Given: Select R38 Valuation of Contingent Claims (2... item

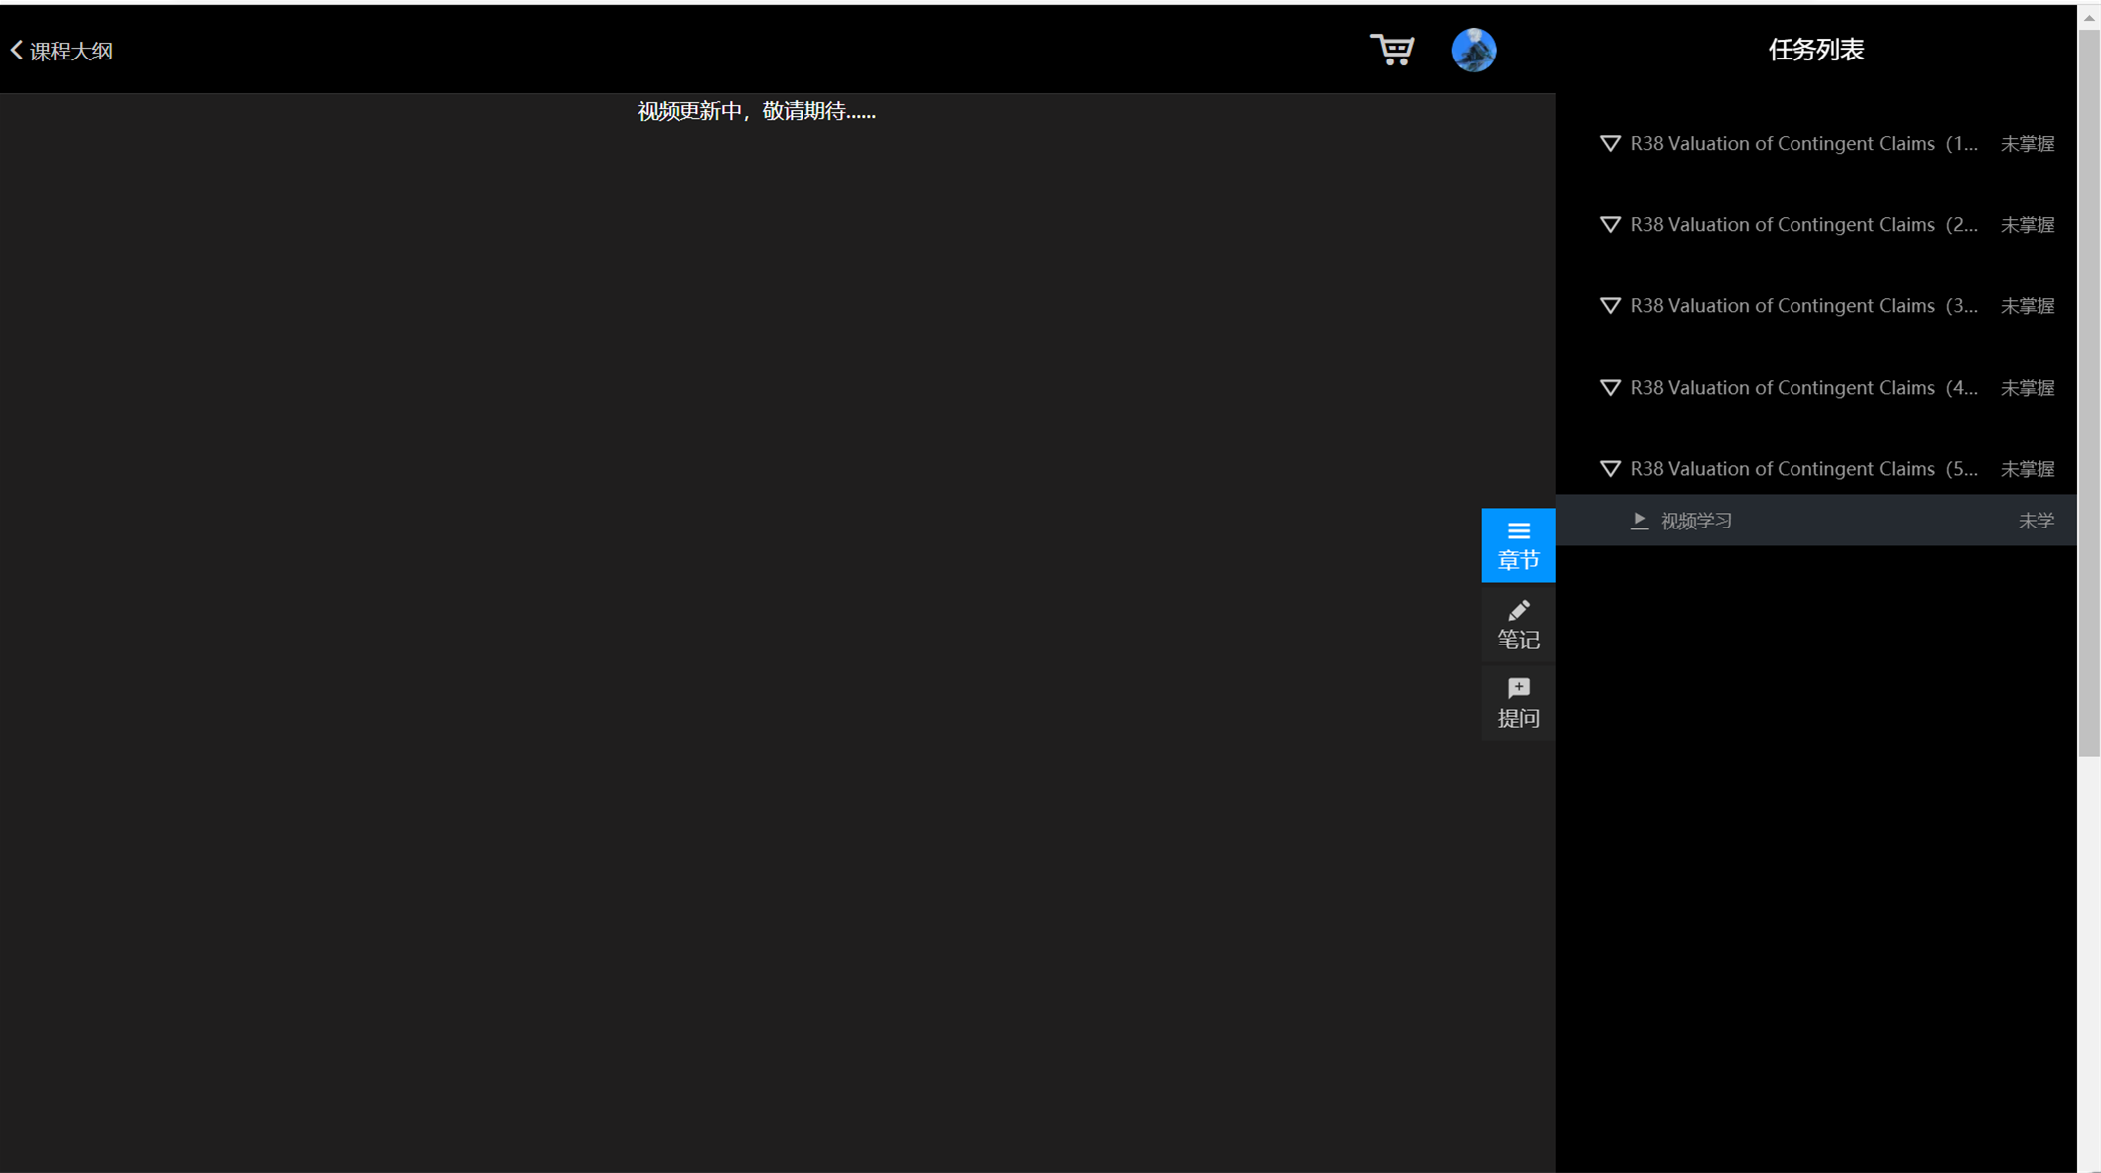Looking at the screenshot, I should tap(1802, 225).
